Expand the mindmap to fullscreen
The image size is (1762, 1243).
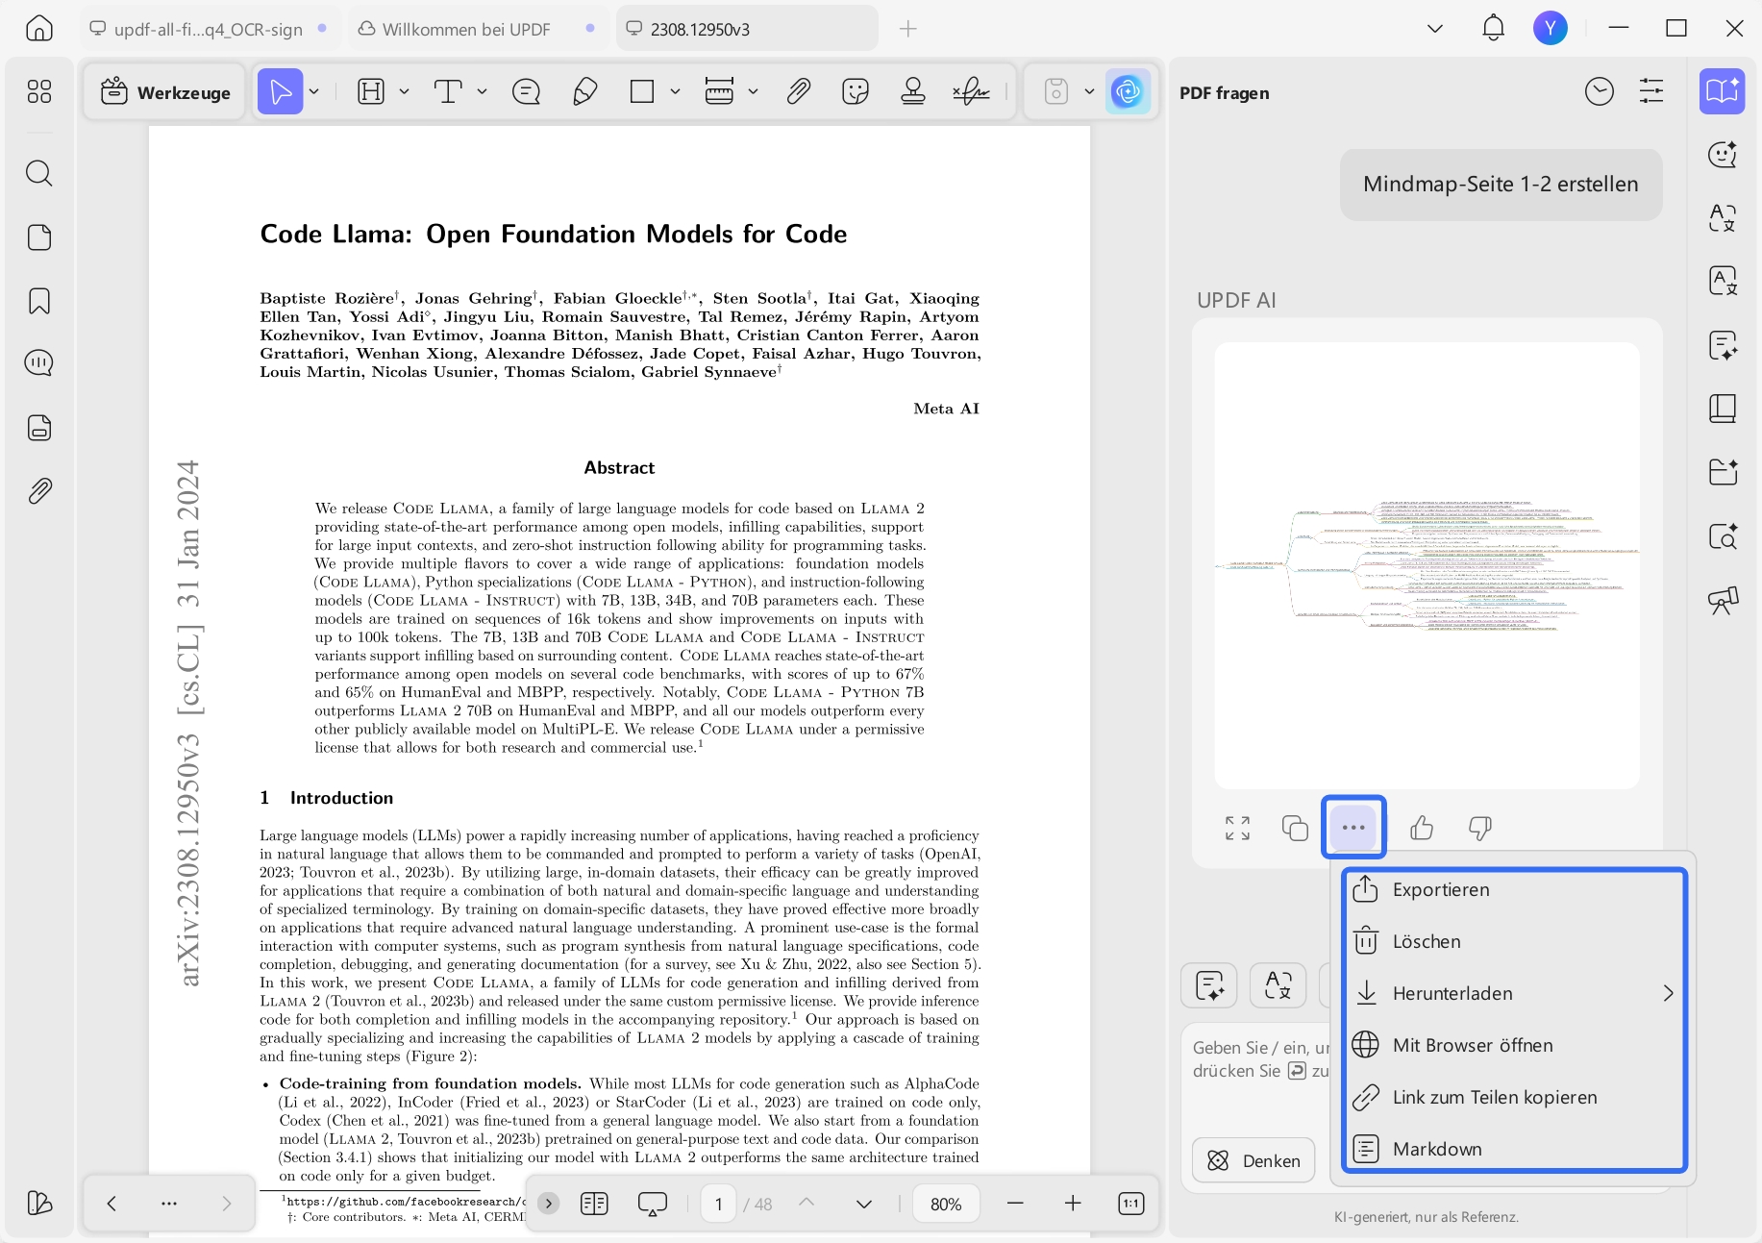(x=1238, y=828)
